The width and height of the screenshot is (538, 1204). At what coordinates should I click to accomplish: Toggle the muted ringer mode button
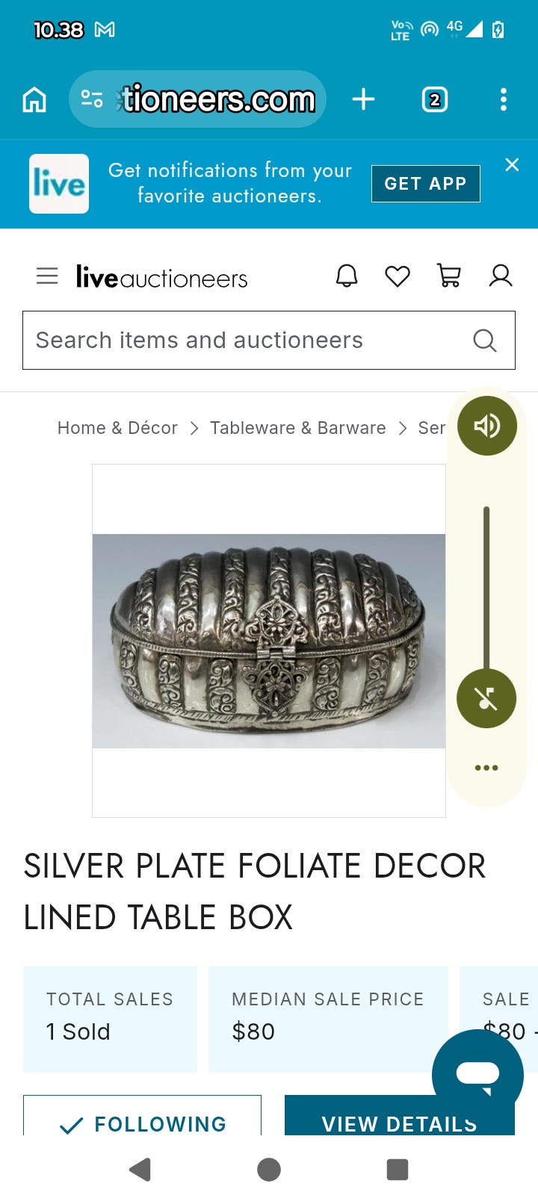486,698
